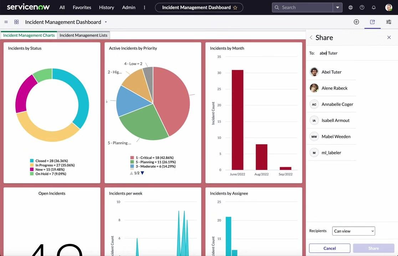Click the Cancel button
Viewport: 398px width, 256px height.
click(330, 249)
